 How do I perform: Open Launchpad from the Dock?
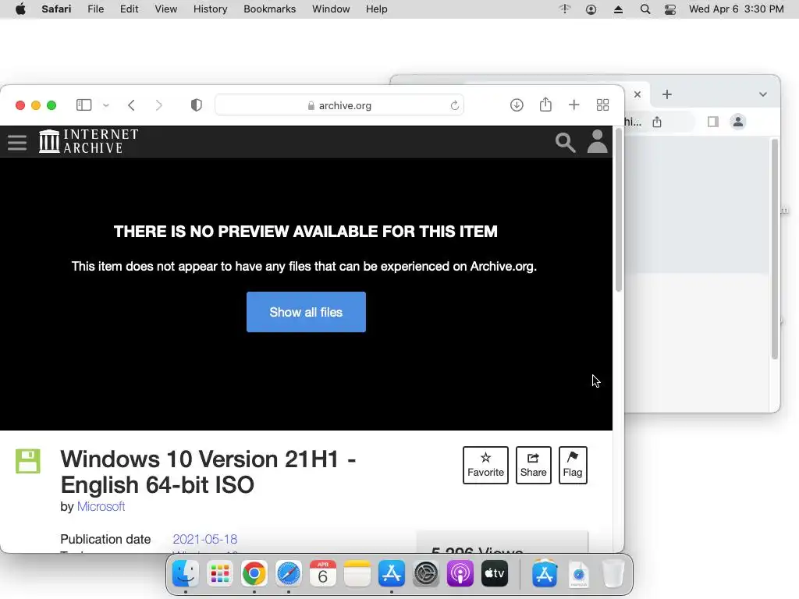click(219, 573)
